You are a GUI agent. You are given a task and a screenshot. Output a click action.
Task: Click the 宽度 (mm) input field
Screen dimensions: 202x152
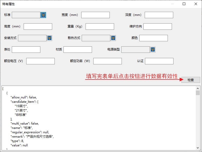[x=95, y=15]
